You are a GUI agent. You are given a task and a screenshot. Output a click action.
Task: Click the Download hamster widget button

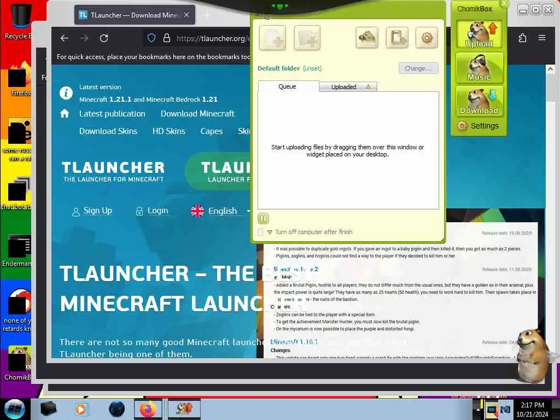pyautogui.click(x=479, y=101)
